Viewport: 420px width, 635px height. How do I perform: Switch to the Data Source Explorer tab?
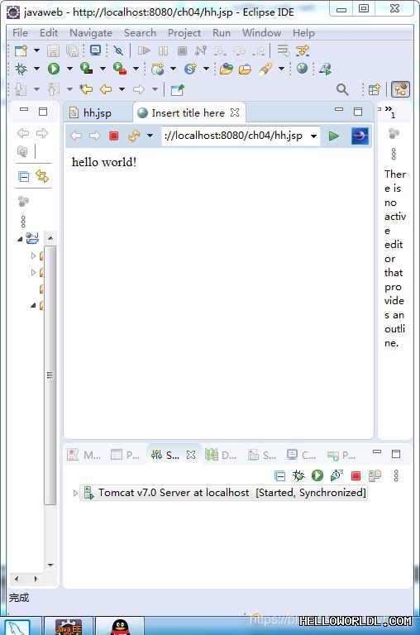pyautogui.click(x=221, y=455)
